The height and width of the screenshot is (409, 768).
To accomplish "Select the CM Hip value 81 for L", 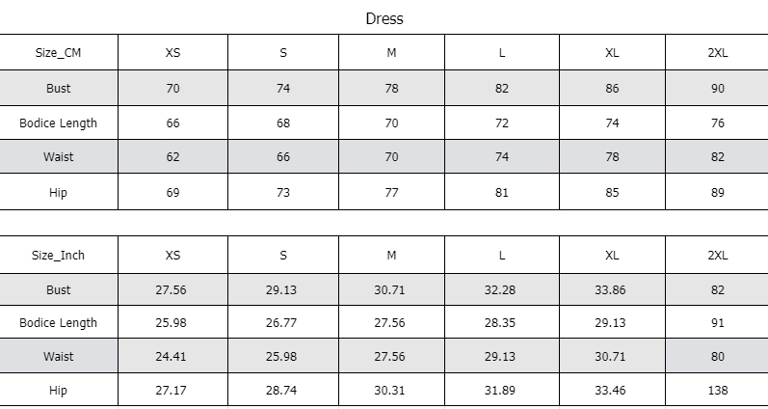I will [501, 192].
